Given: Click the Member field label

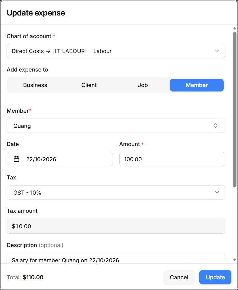Looking at the screenshot, I should click(x=18, y=111).
